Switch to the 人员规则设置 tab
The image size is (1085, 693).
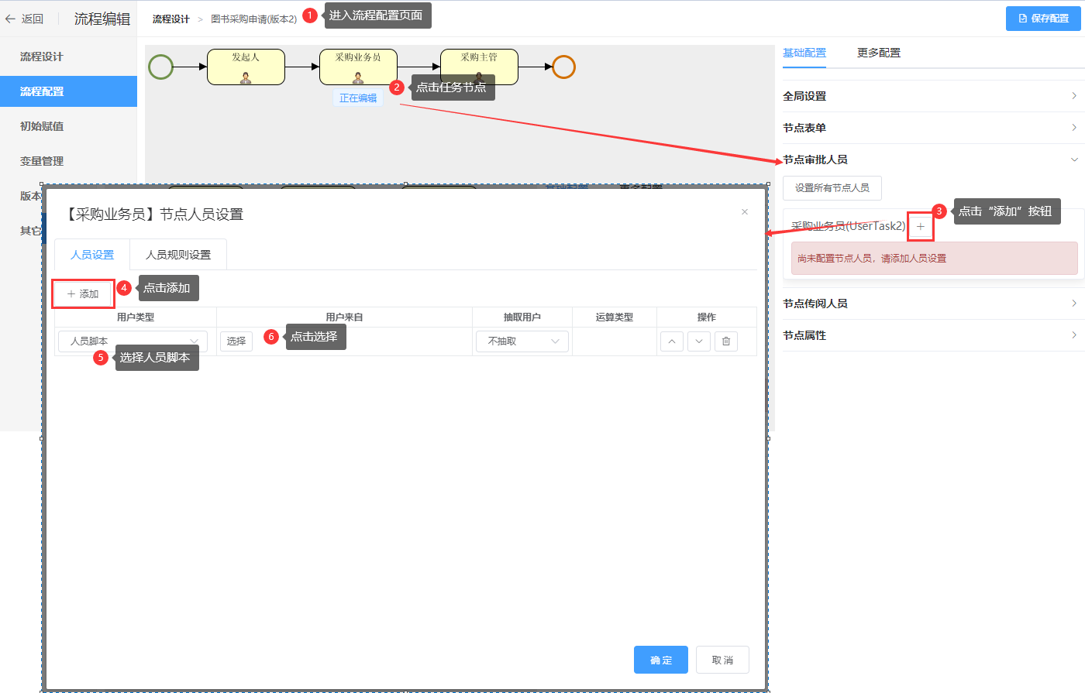178,255
